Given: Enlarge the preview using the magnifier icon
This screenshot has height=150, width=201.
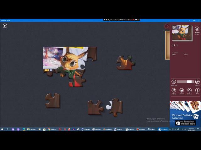Looking at the screenshot, I should (x=174, y=27).
